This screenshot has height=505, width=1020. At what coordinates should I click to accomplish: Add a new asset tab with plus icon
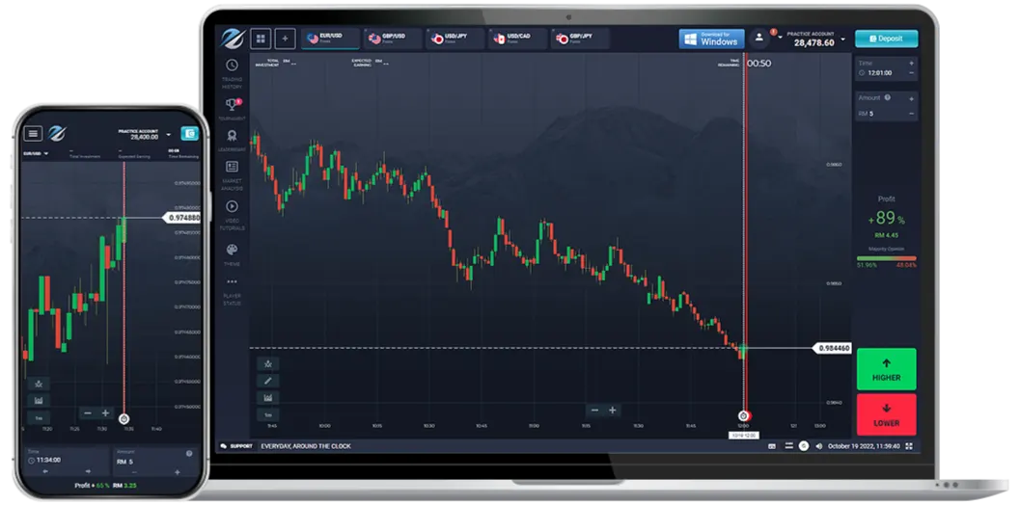(x=285, y=39)
